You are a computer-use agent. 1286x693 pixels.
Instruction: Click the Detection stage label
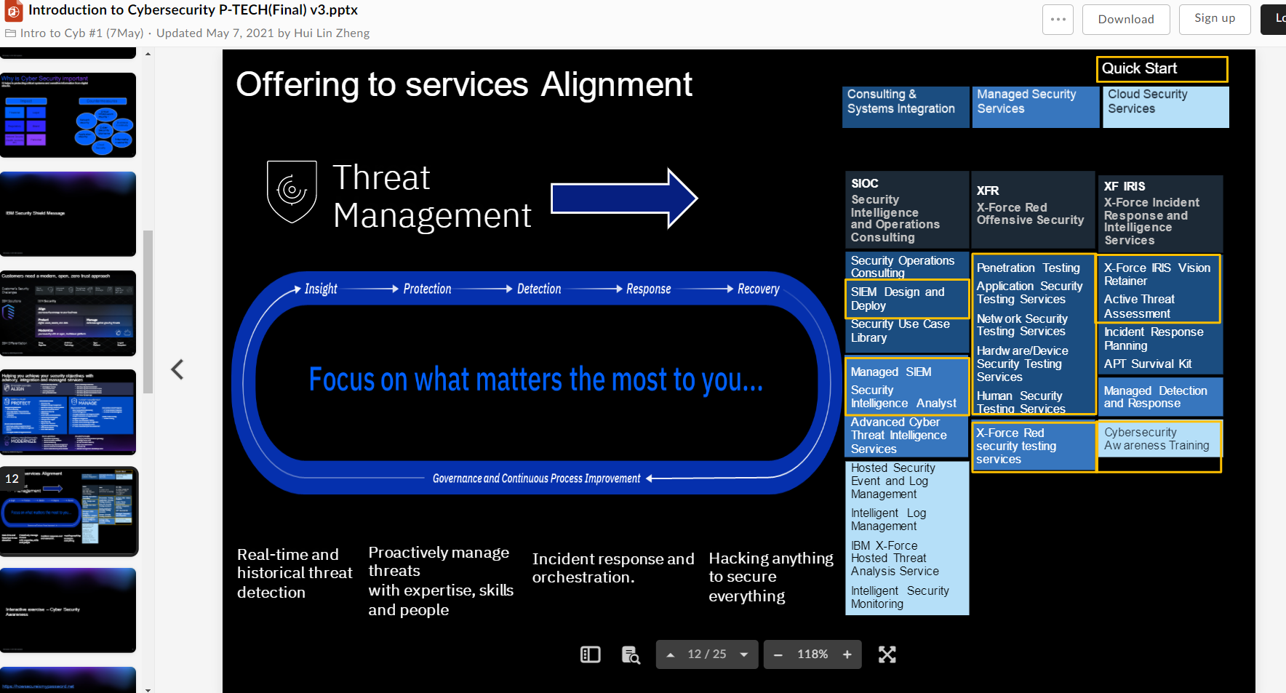point(539,289)
